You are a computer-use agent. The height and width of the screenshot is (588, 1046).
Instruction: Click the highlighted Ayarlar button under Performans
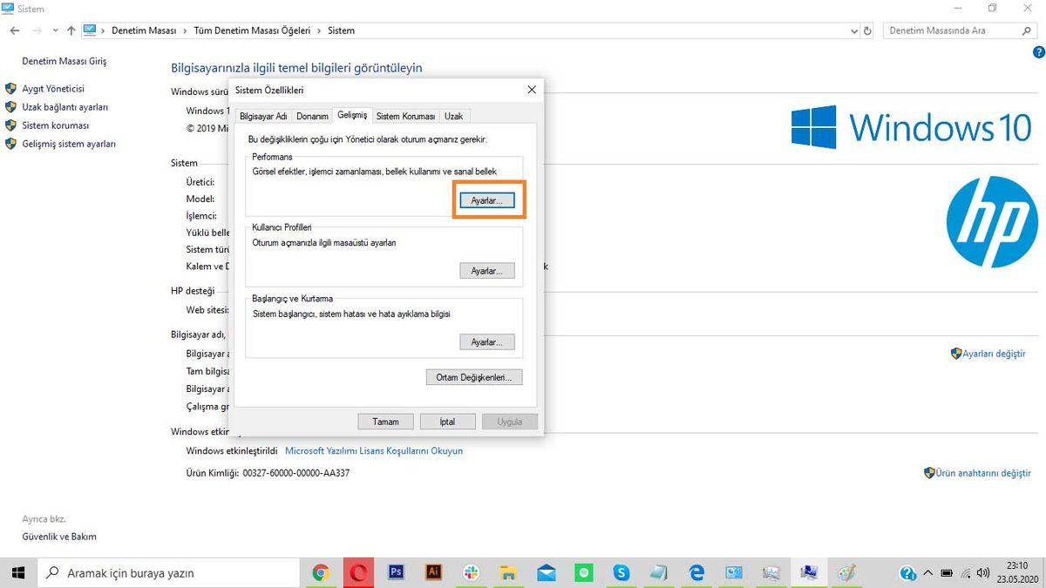(x=486, y=199)
